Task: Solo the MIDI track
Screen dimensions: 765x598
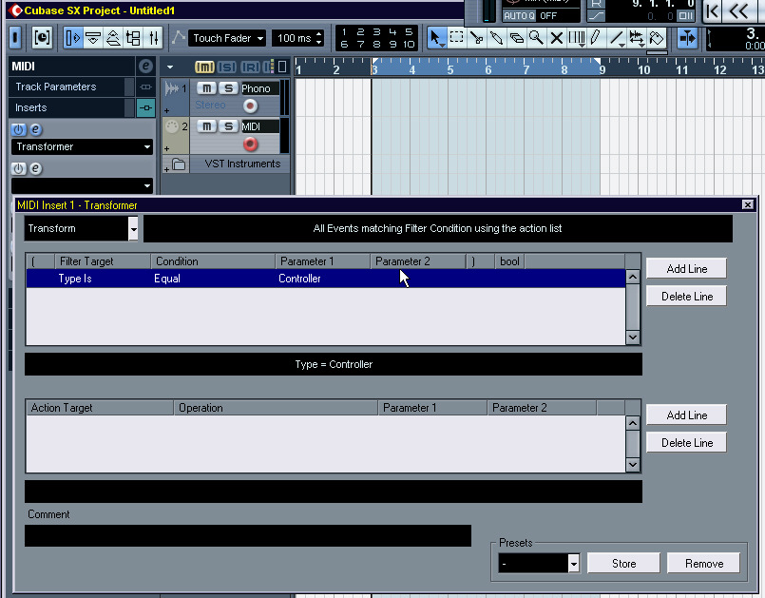Action: [x=228, y=126]
